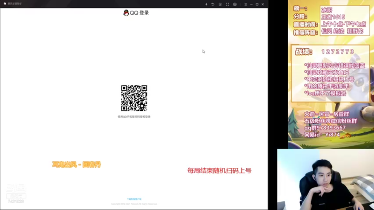Viewport: 374px width, 210px height.
Task: Click the user account face icon
Action: coord(235,4)
